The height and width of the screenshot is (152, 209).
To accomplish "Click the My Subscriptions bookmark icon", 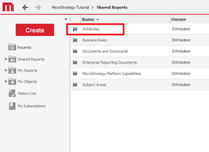I will tap(12, 106).
